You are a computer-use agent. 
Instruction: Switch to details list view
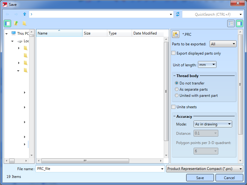231,24
